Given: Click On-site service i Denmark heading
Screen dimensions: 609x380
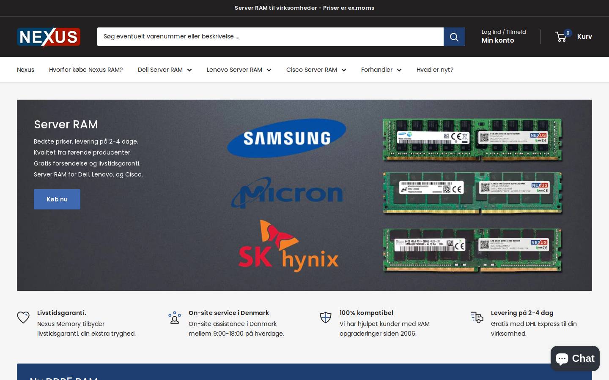Looking at the screenshot, I should 229,313.
